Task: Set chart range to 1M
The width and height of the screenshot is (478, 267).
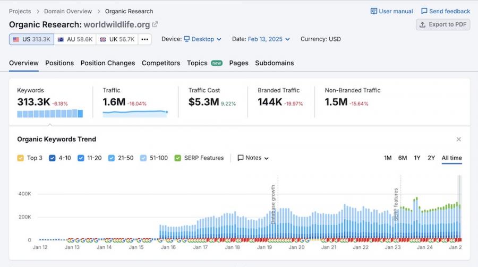Action: pyautogui.click(x=388, y=158)
